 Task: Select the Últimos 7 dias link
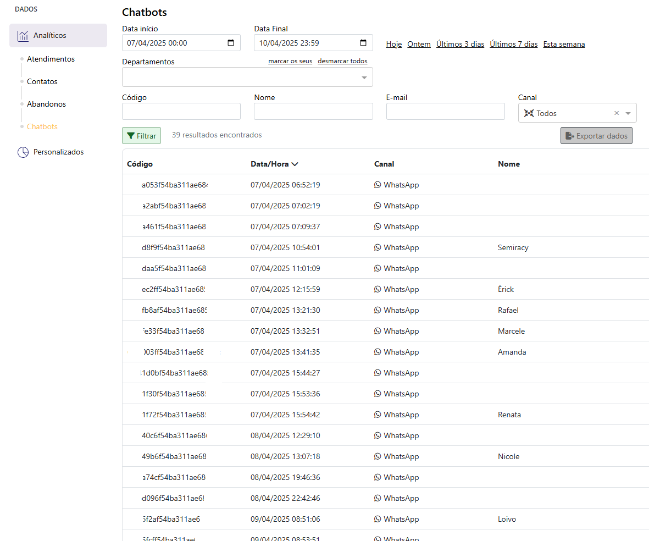(513, 45)
